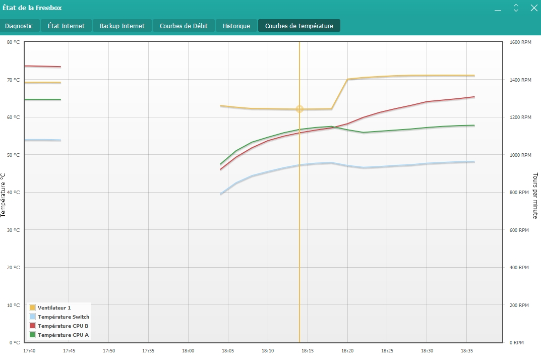Click the blue Température Switch legend swatch
The height and width of the screenshot is (364, 541).
[32, 317]
